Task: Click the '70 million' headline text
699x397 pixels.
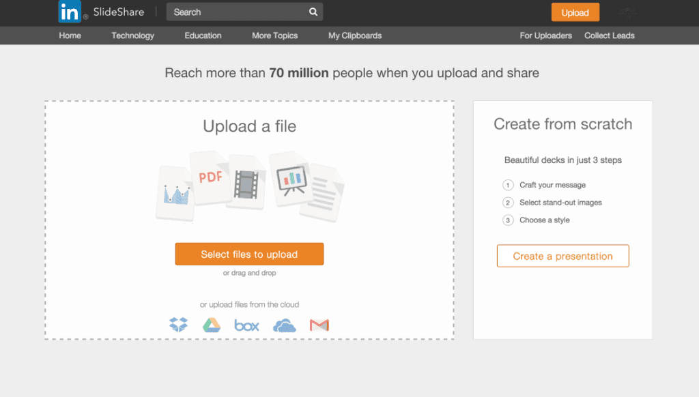Action: tap(299, 72)
